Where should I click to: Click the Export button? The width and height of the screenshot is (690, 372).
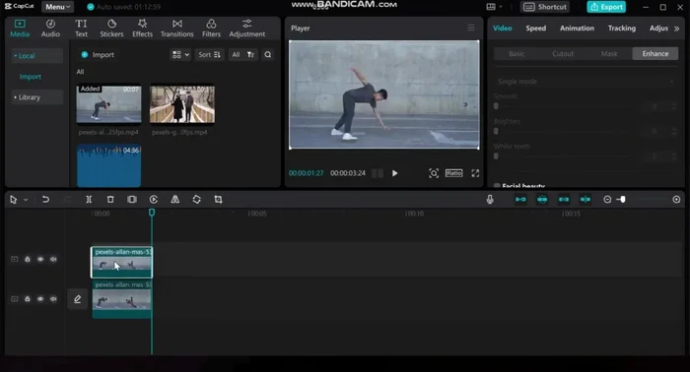tap(606, 7)
